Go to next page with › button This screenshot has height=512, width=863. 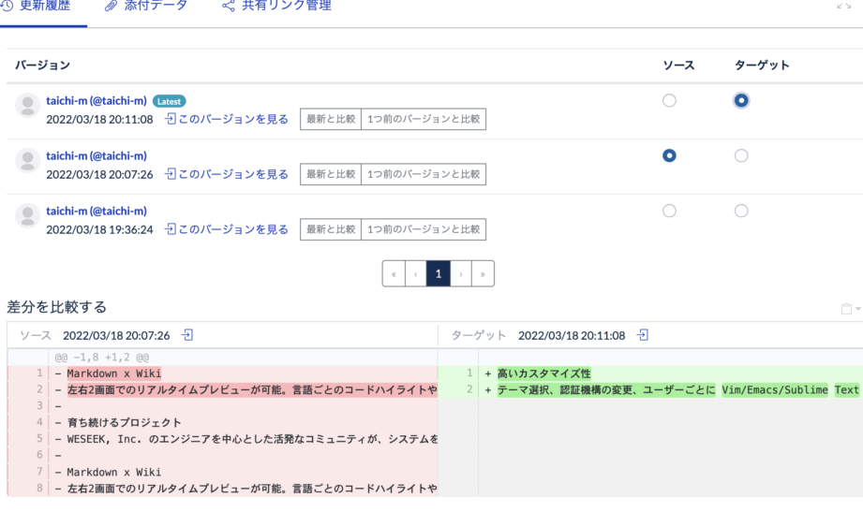pyautogui.click(x=461, y=273)
